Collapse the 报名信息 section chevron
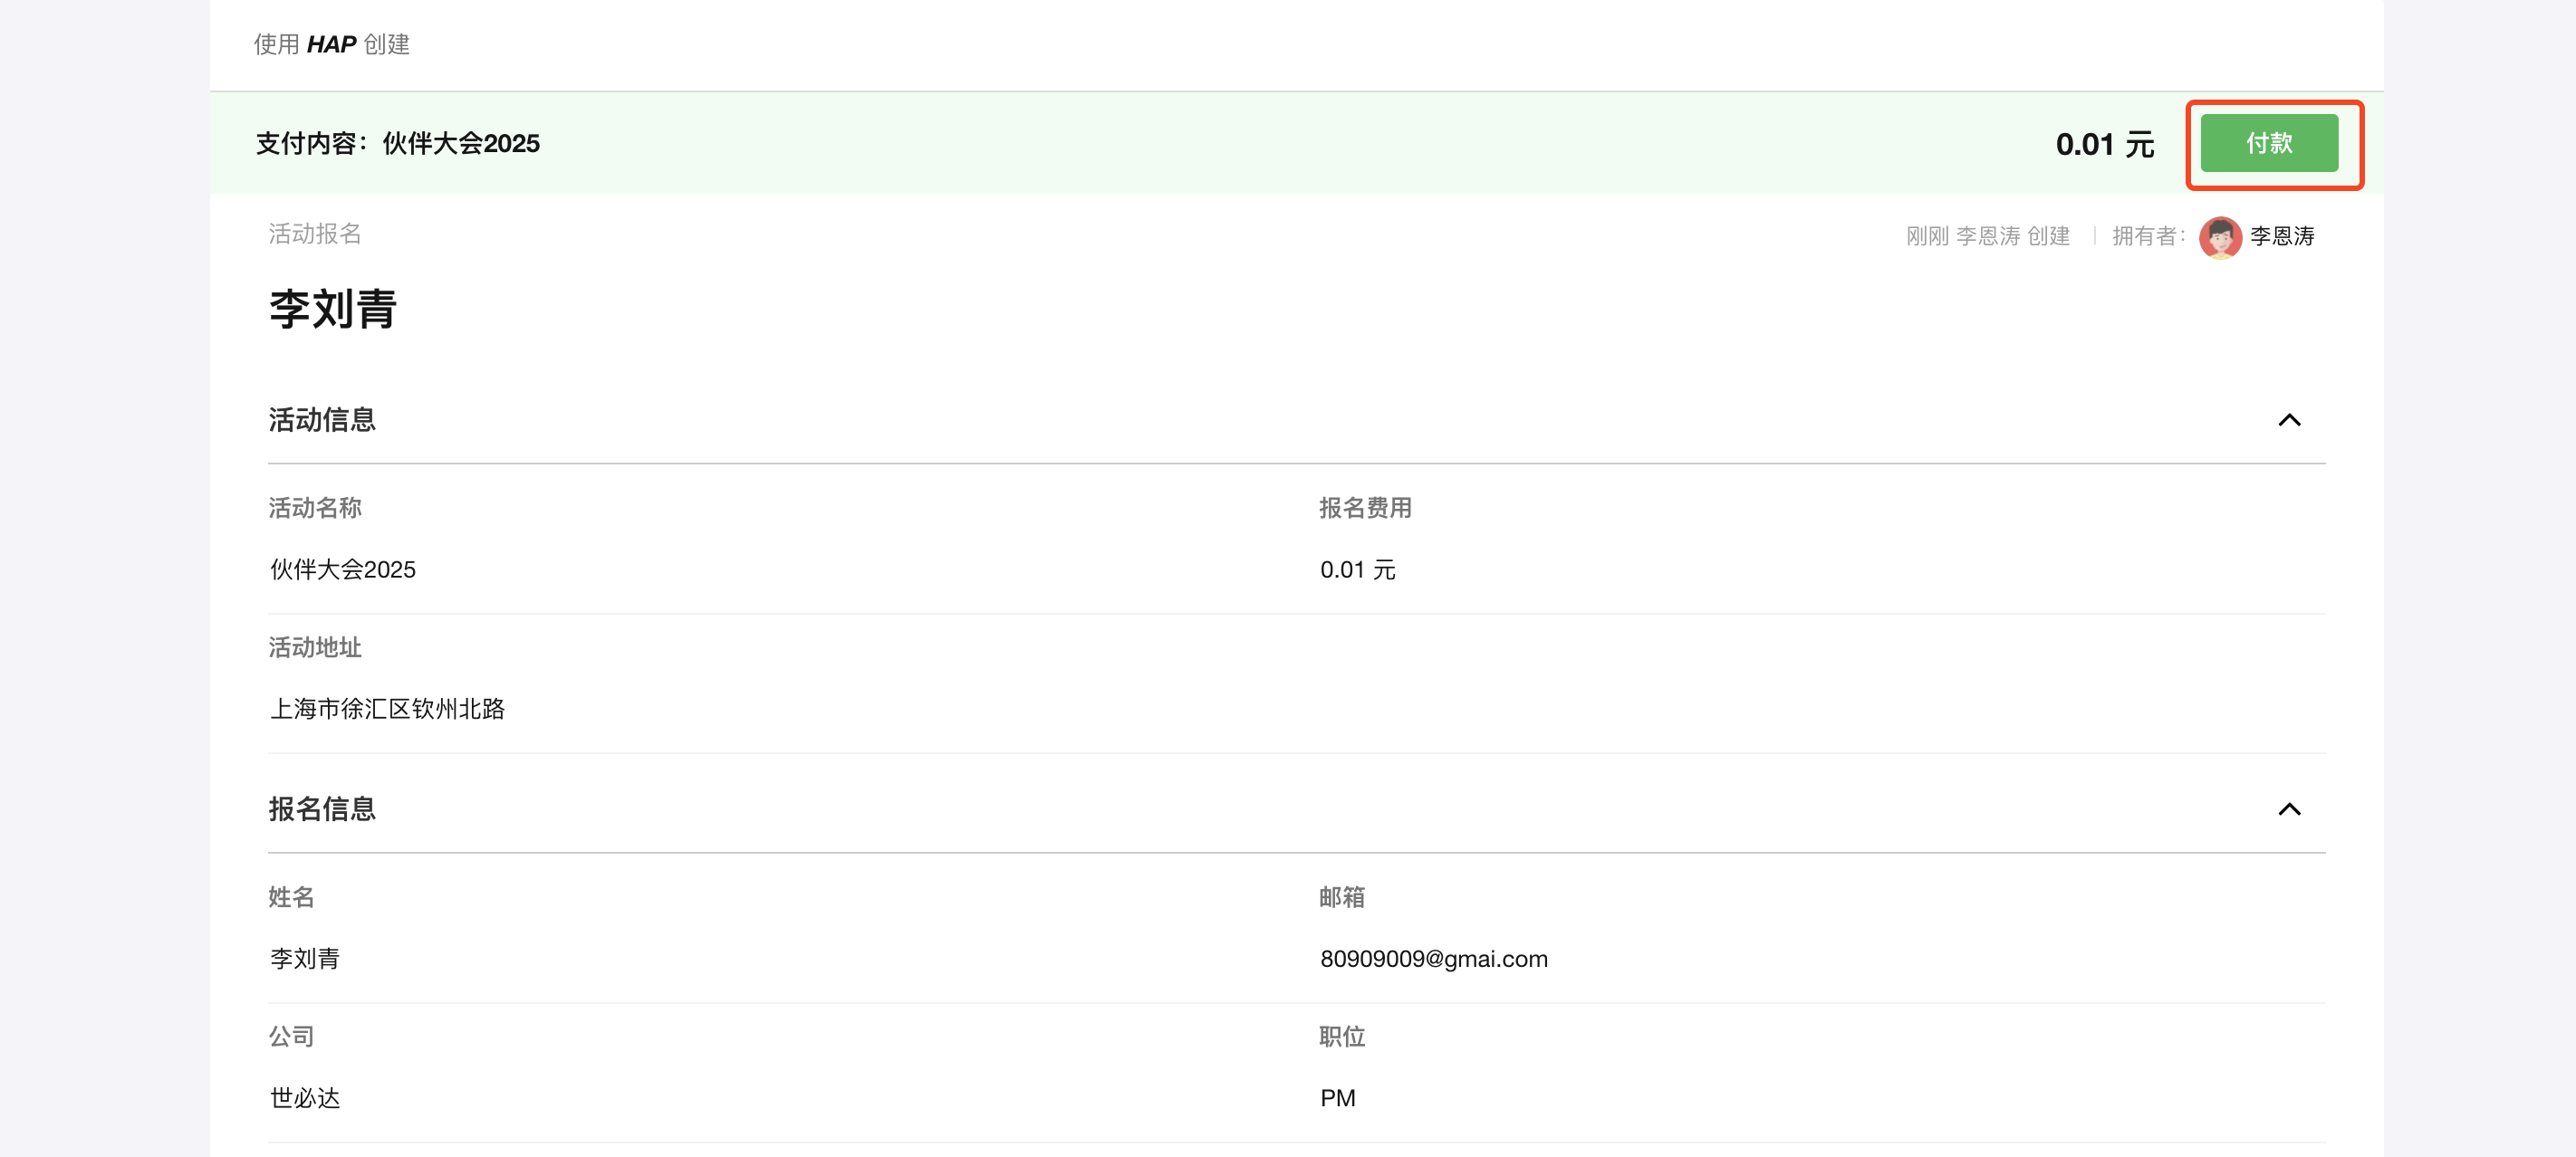Screen dimensions: 2576x1157 (x=2288, y=808)
